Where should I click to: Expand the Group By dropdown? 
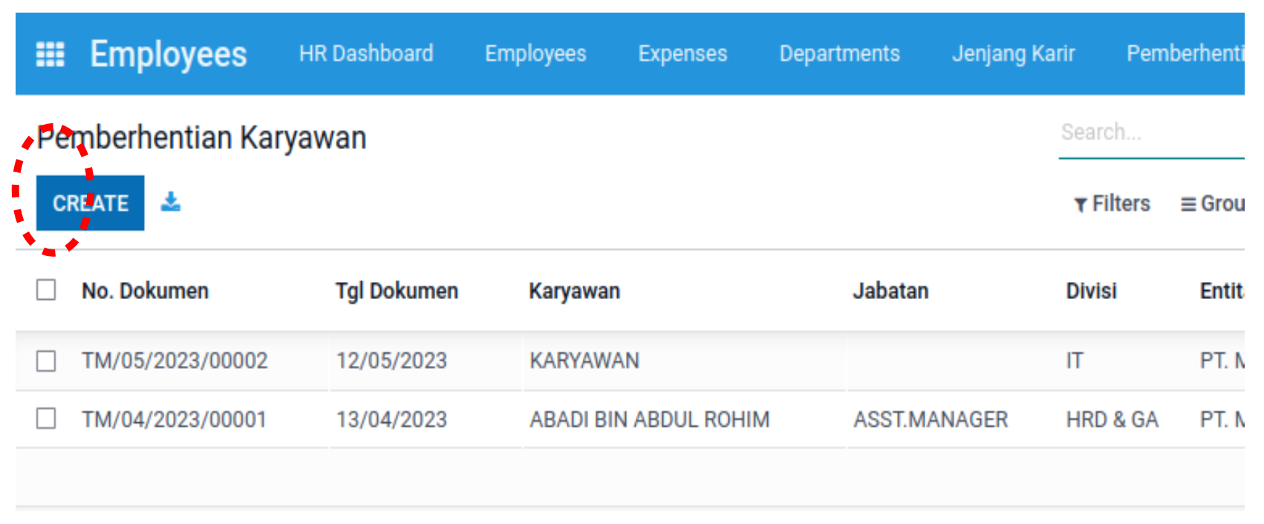click(x=1213, y=203)
